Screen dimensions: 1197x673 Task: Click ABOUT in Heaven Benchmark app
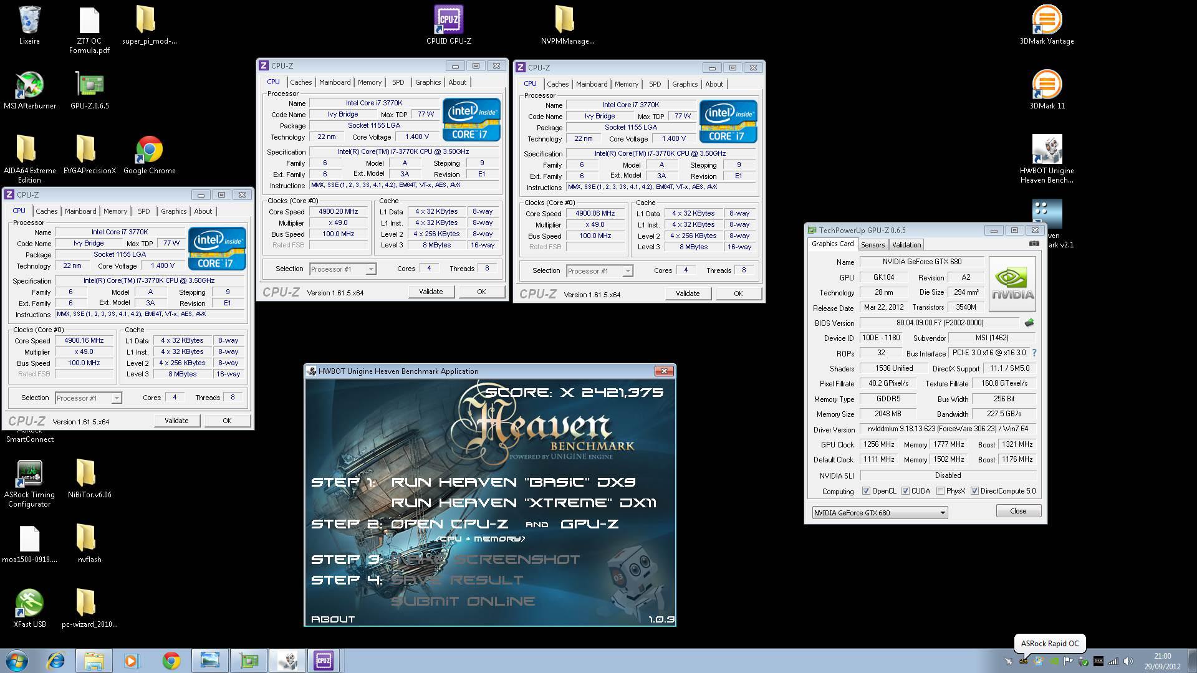pos(333,619)
